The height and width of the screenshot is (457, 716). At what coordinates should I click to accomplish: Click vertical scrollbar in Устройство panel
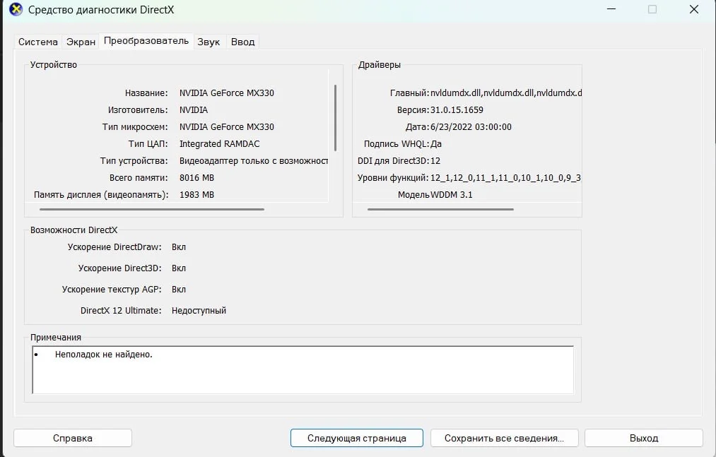(x=335, y=118)
